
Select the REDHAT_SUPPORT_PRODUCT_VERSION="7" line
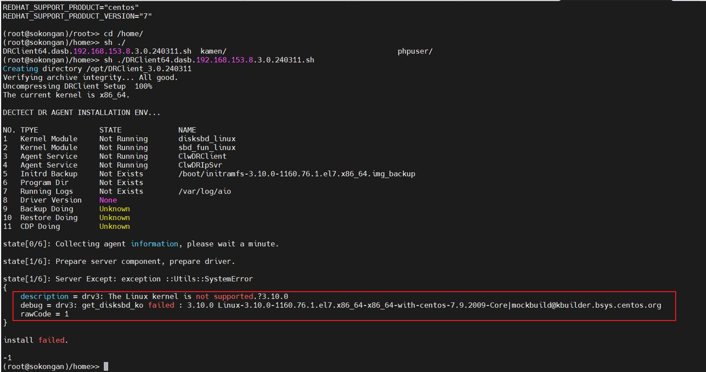(78, 16)
